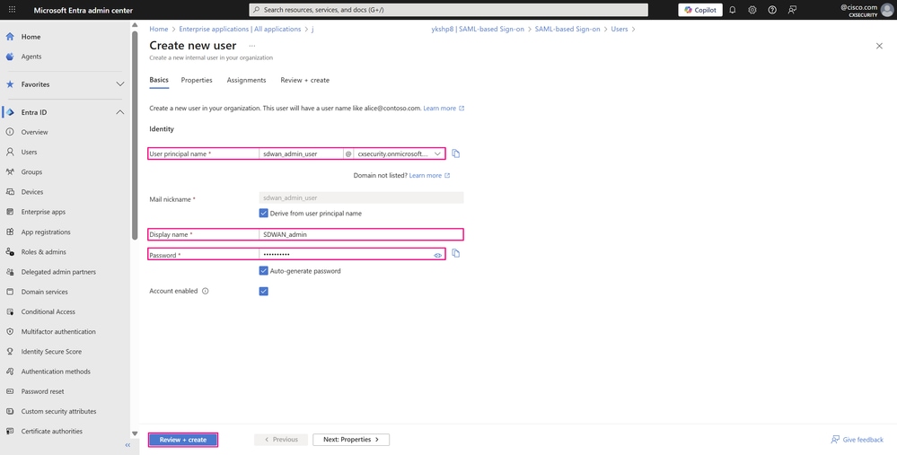Click the sidebar scroll down arrow
This screenshot has width=897, height=455.
pyautogui.click(x=135, y=433)
